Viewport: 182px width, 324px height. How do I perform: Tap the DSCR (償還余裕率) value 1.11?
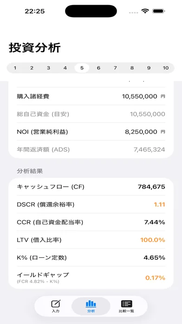pyautogui.click(x=159, y=204)
